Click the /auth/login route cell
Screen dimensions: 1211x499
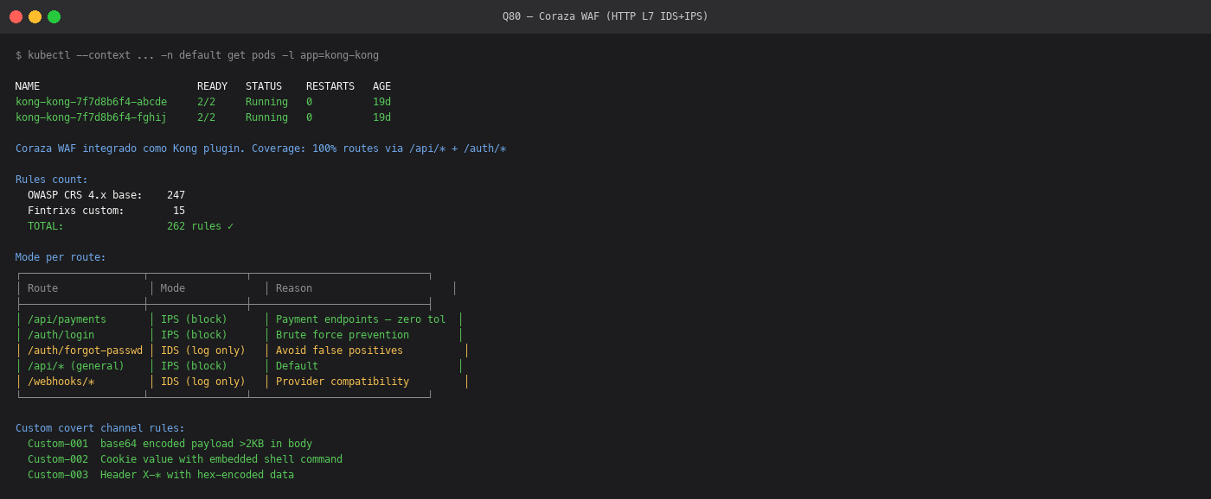pos(61,335)
